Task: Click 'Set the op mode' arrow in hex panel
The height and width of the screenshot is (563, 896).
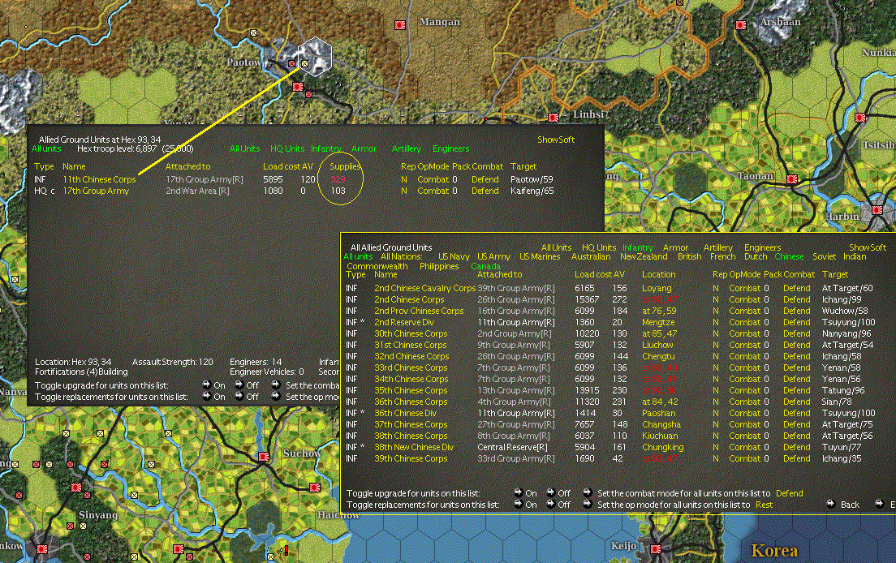Action: pyautogui.click(x=276, y=396)
